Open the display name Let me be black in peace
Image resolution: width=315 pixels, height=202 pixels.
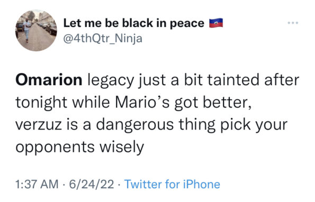[134, 23]
